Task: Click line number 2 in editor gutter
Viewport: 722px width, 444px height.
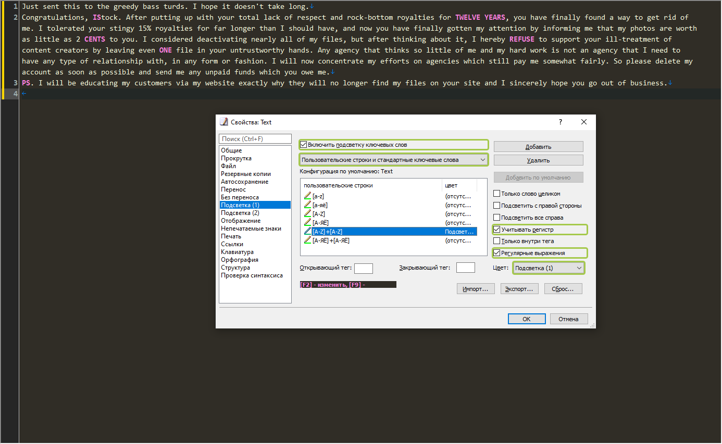Action: tap(16, 17)
